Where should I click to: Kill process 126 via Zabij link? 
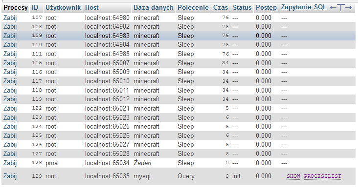pyautogui.click(x=10, y=145)
